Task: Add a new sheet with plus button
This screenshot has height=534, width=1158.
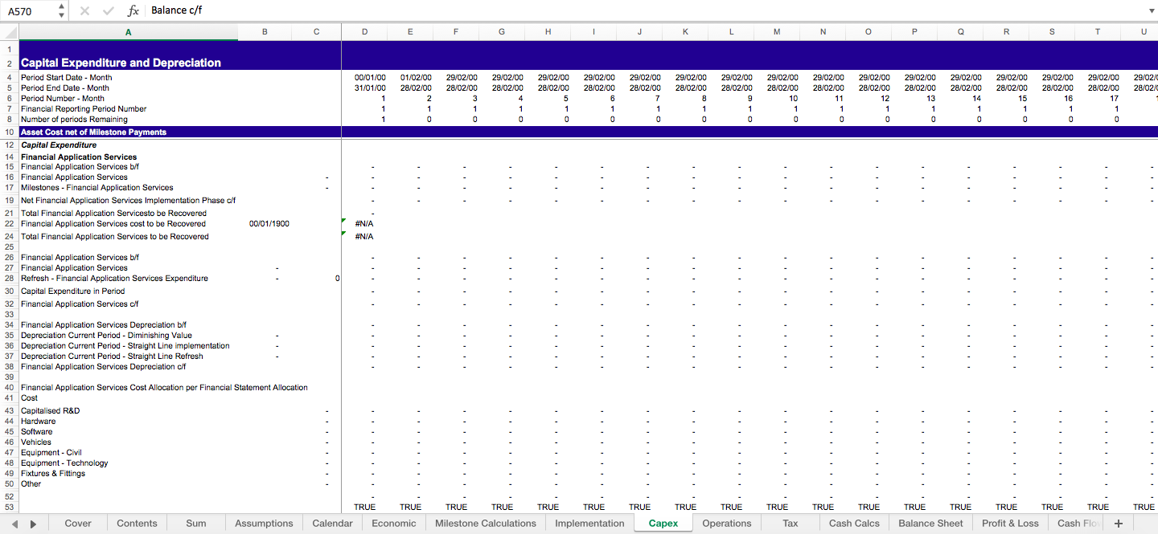Action: pyautogui.click(x=1118, y=524)
